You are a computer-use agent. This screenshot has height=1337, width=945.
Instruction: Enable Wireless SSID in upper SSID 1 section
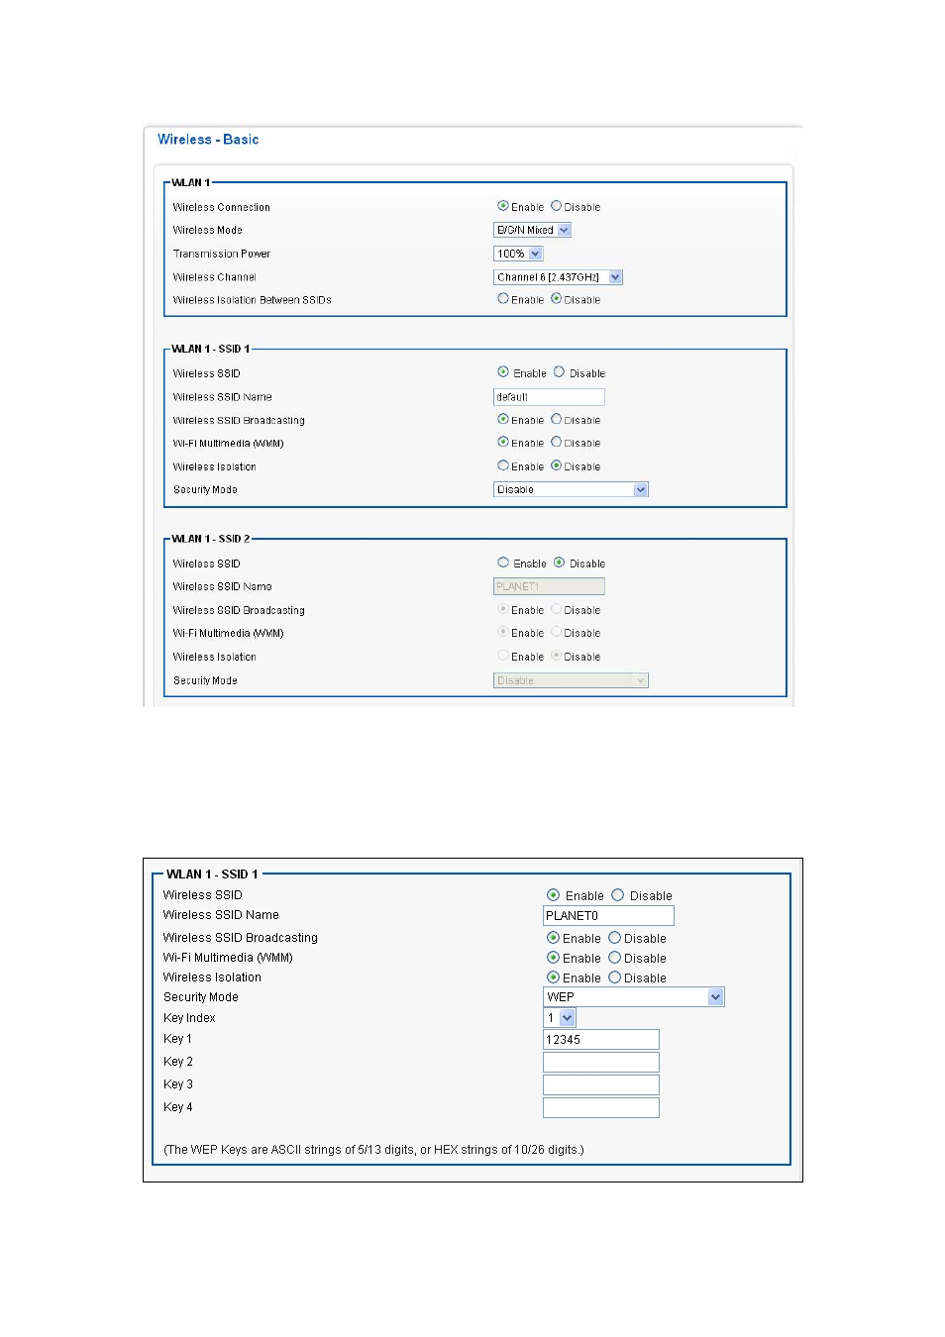coord(503,372)
